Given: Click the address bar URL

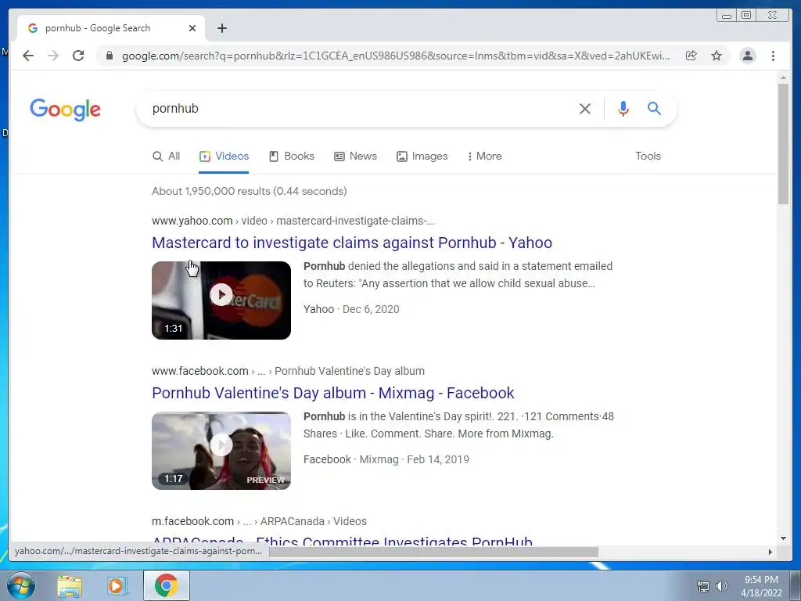Looking at the screenshot, I should pyautogui.click(x=396, y=56).
